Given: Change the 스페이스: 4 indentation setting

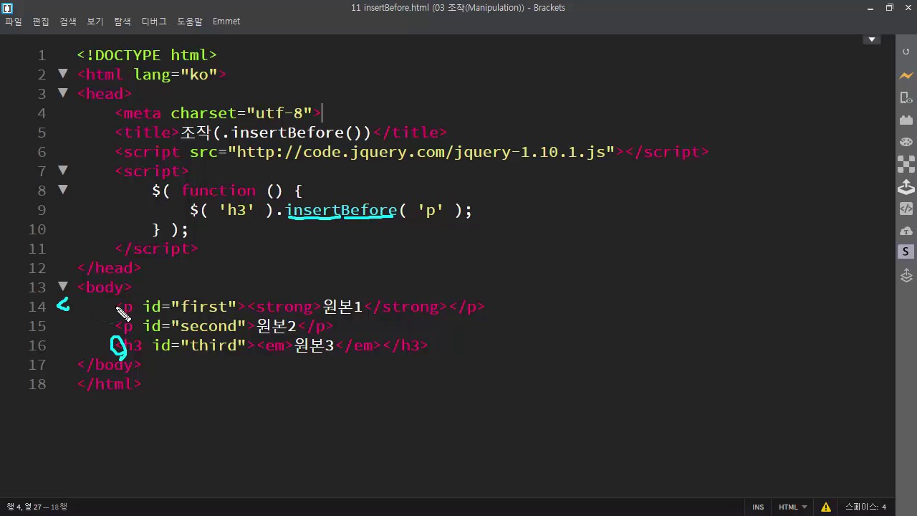Looking at the screenshot, I should click(865, 507).
